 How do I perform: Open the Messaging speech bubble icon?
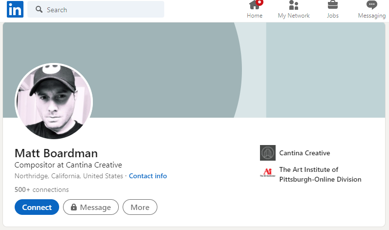[x=371, y=5]
